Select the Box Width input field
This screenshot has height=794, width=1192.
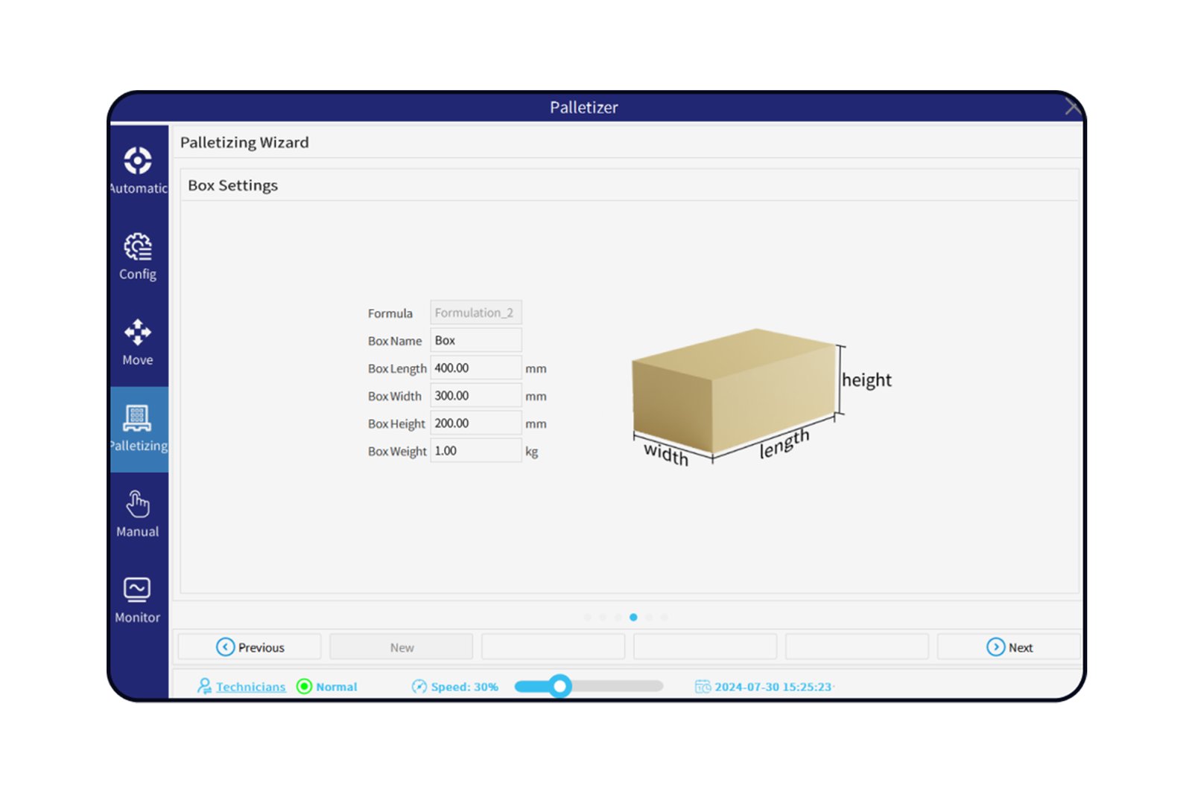[x=475, y=396]
